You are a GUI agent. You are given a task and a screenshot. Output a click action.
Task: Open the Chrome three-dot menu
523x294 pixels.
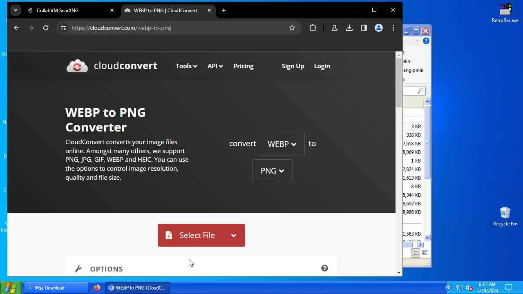tap(393, 28)
